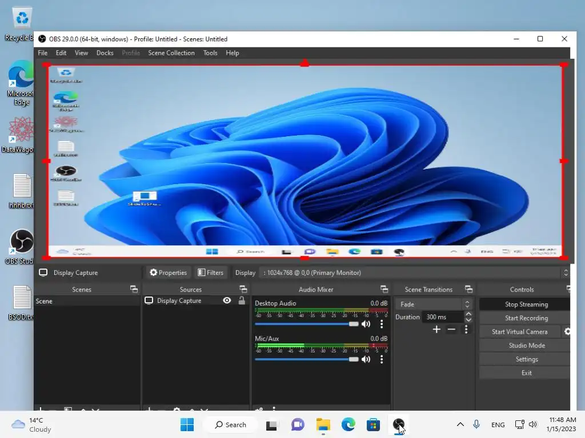585x438 pixels.
Task: Open the Tools menu
Action: (210, 53)
